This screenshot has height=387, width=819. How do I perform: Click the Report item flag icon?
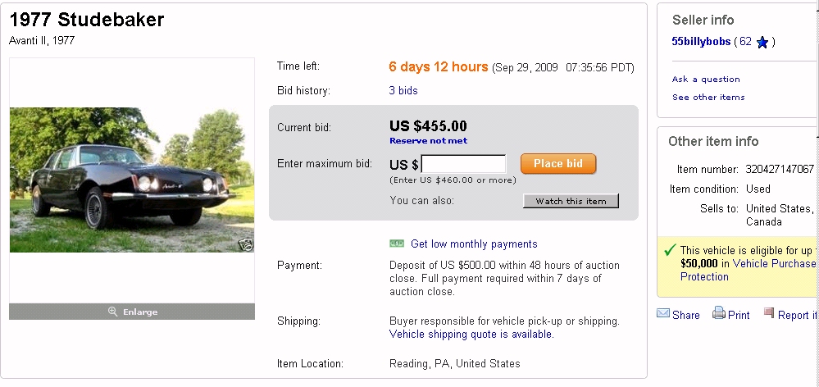click(x=769, y=313)
